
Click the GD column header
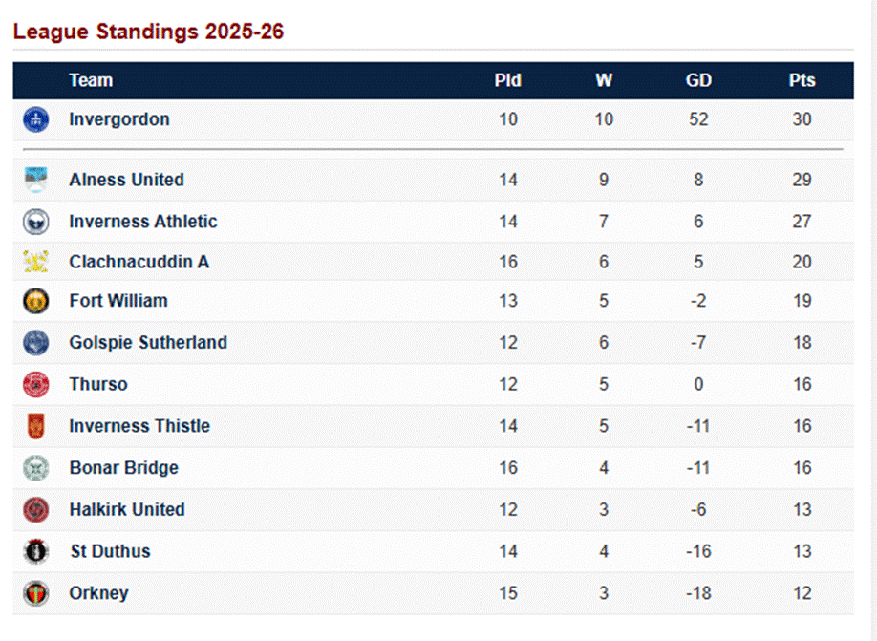point(698,80)
